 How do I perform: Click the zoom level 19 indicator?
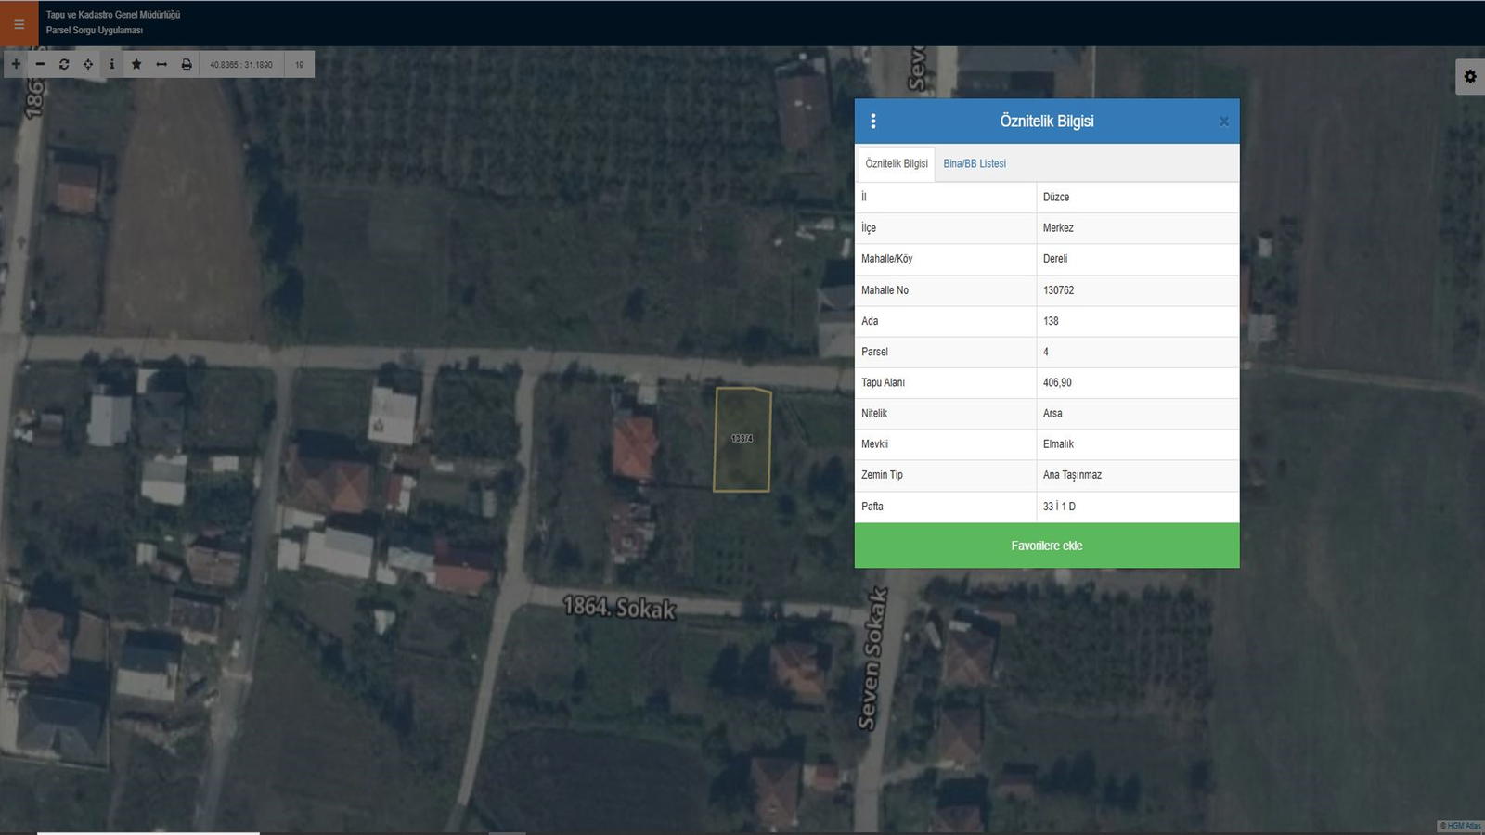(300, 65)
